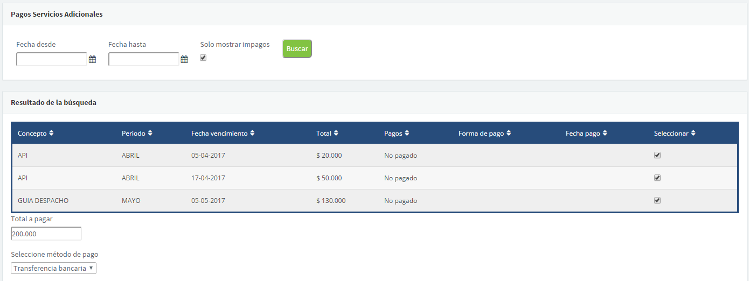Focus the Fecha hasta date field
Screen dimensions: 749x281
pos(143,59)
